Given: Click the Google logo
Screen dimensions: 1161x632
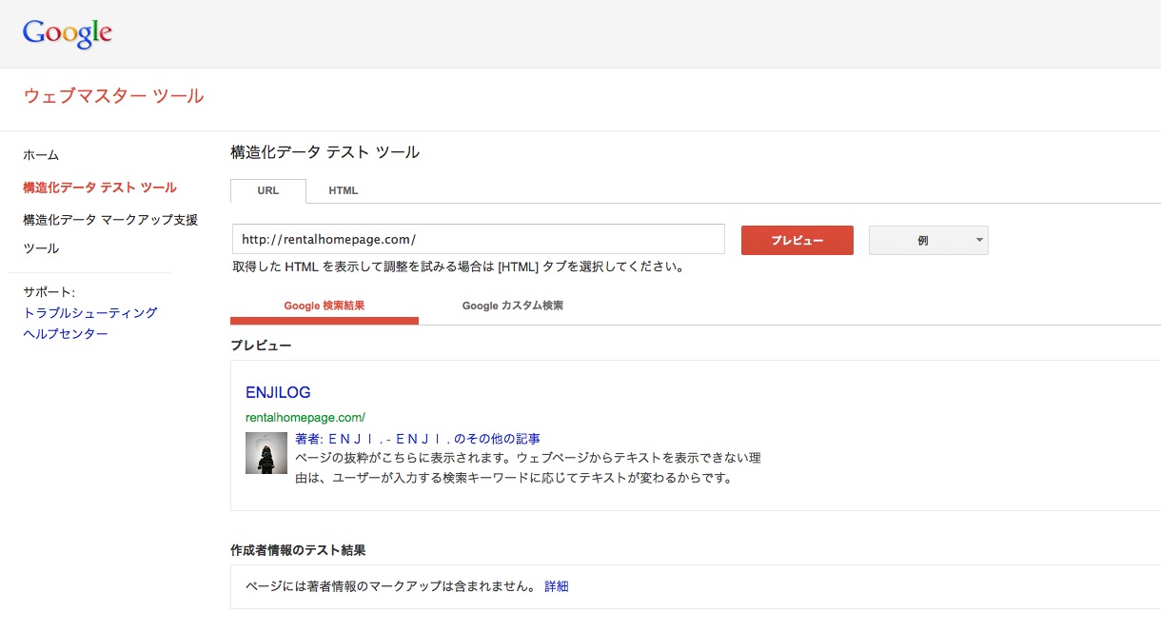Looking at the screenshot, I should tap(68, 33).
